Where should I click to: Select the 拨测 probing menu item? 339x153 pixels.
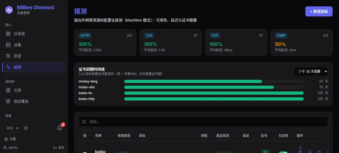[34, 67]
